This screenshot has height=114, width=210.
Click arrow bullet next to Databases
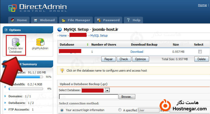click(x=5, y=103)
